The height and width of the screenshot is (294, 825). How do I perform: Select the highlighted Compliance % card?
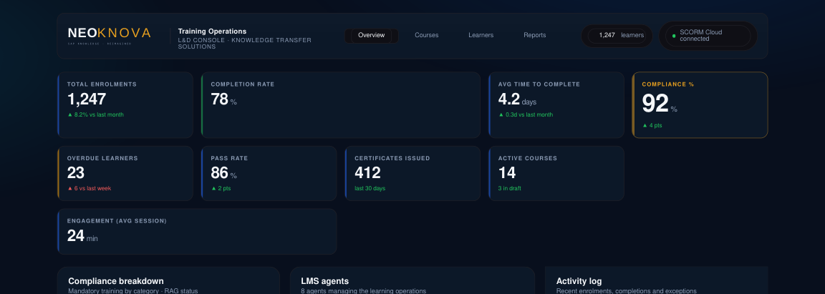click(700, 105)
